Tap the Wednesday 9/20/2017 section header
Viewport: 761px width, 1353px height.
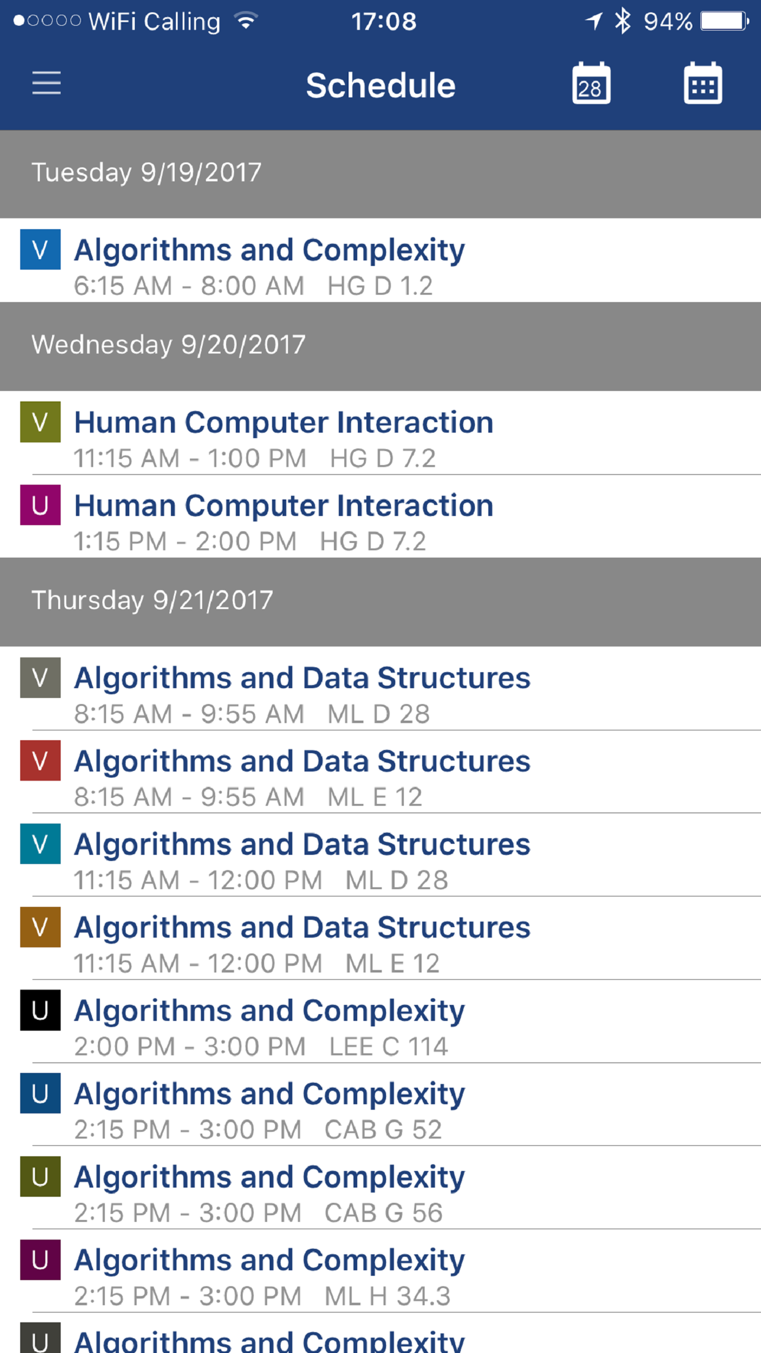(168, 345)
